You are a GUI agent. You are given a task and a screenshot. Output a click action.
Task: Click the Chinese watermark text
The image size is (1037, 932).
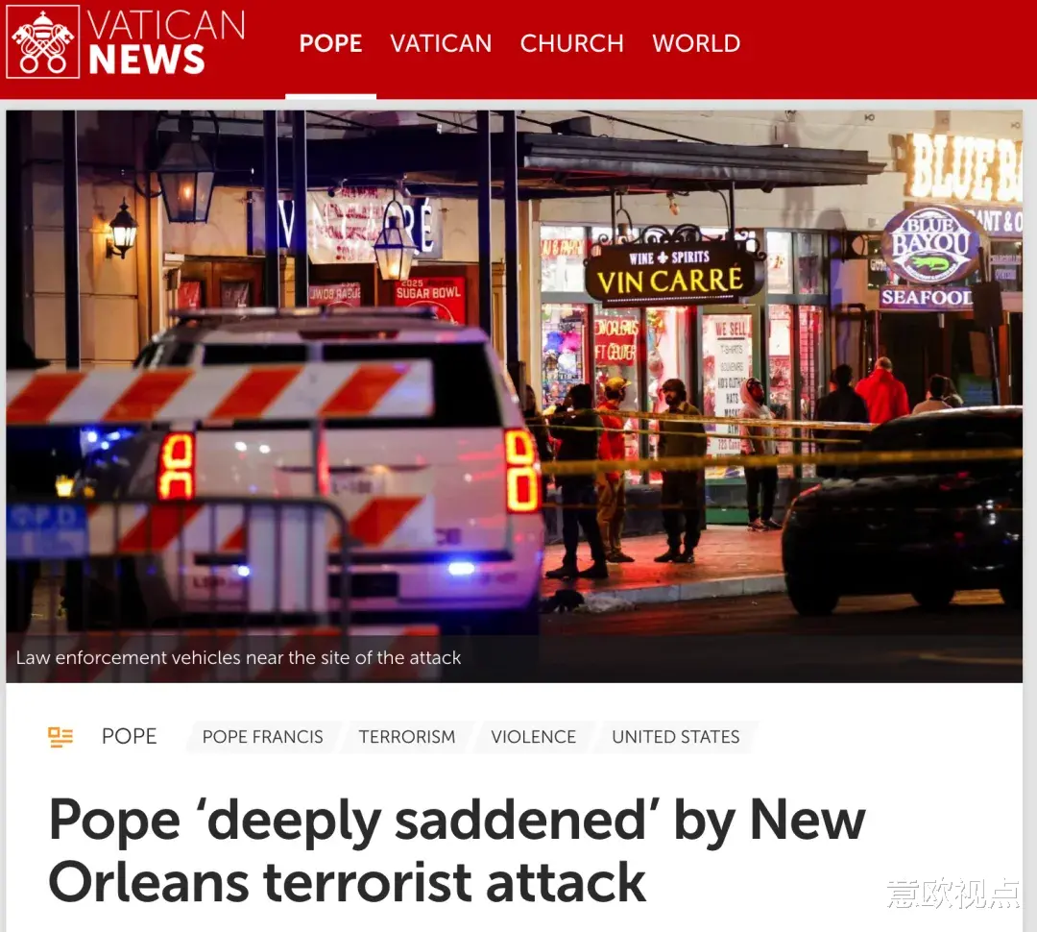pos(953,893)
